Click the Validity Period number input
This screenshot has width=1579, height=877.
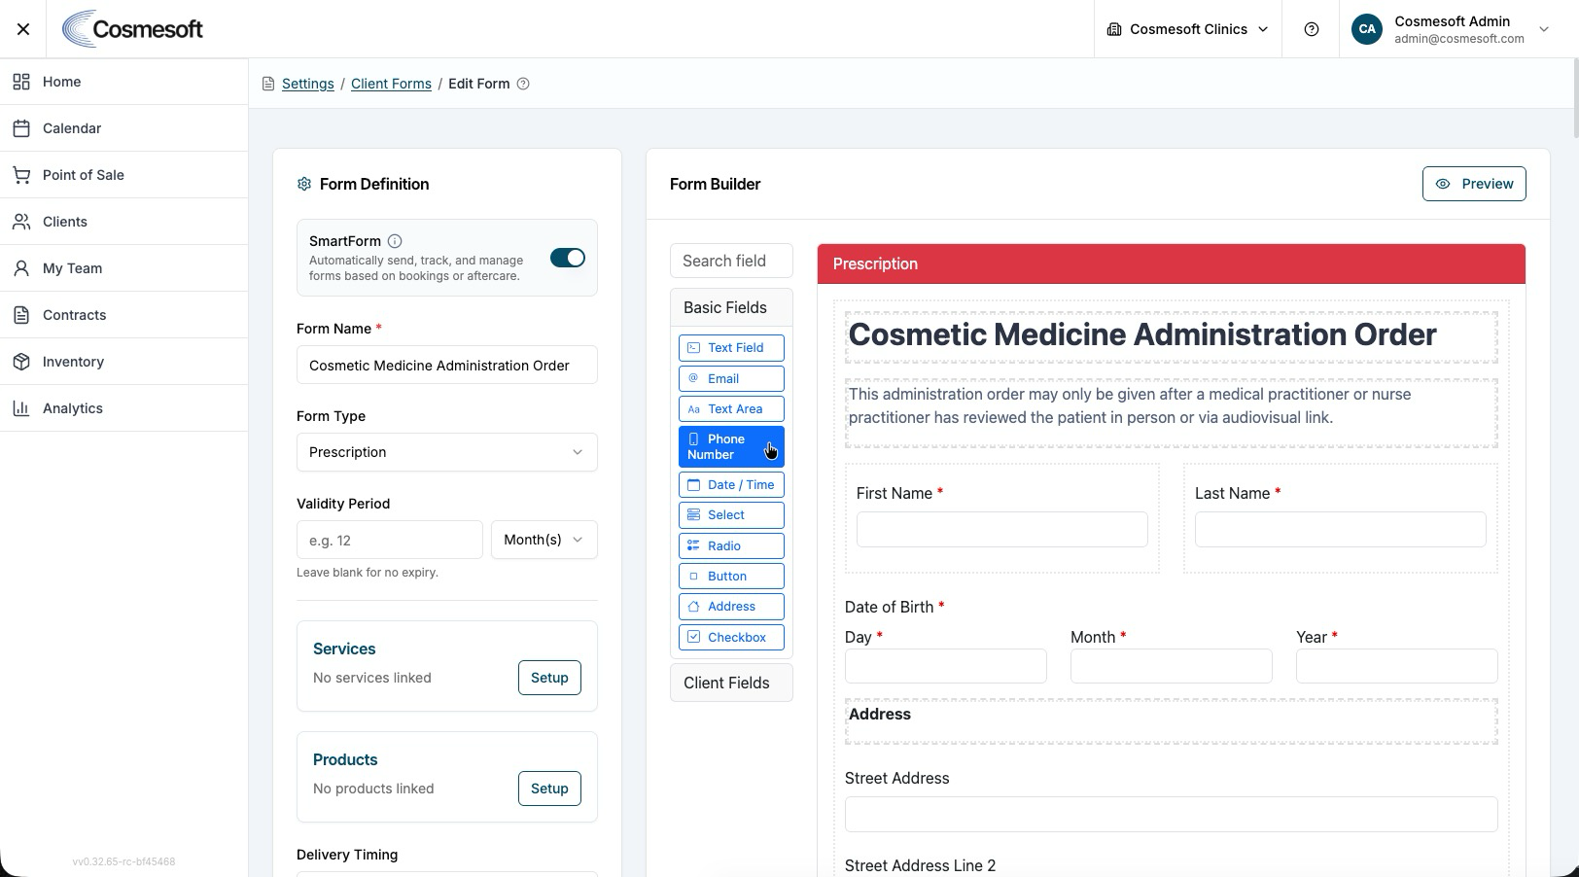click(x=390, y=540)
